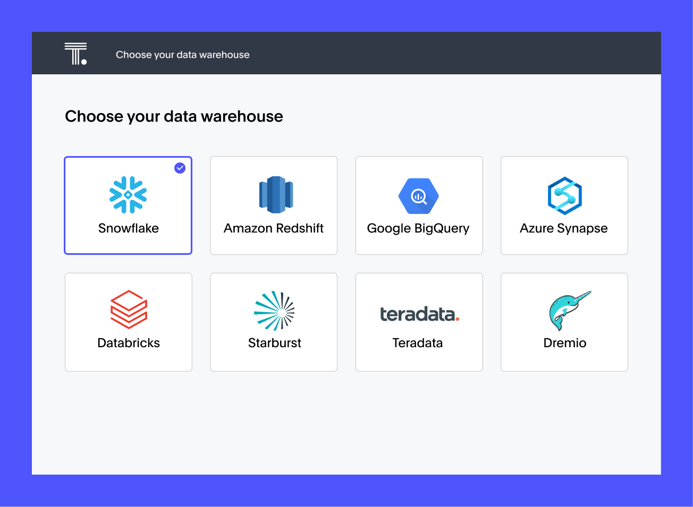Click the Starburst burst logo icon

[x=274, y=311]
